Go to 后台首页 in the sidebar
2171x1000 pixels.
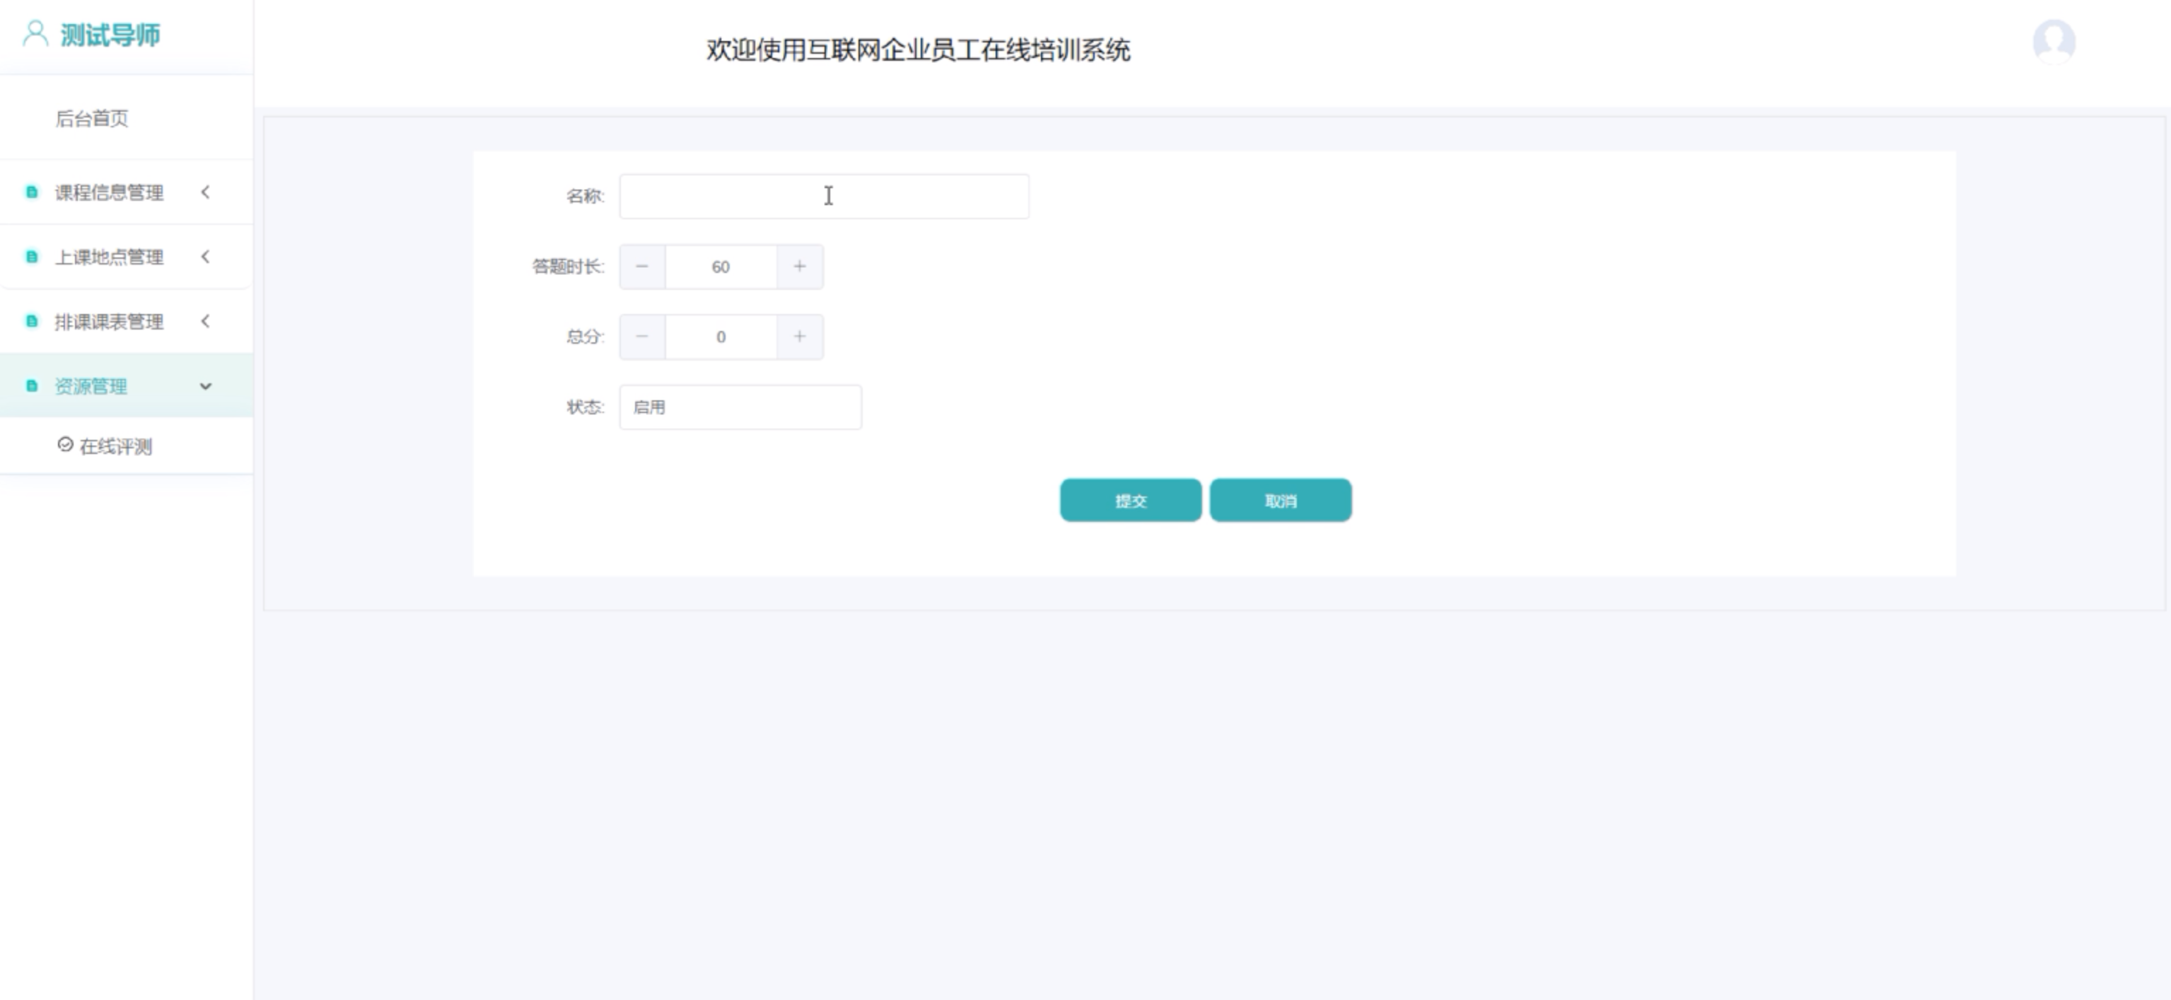point(92,118)
